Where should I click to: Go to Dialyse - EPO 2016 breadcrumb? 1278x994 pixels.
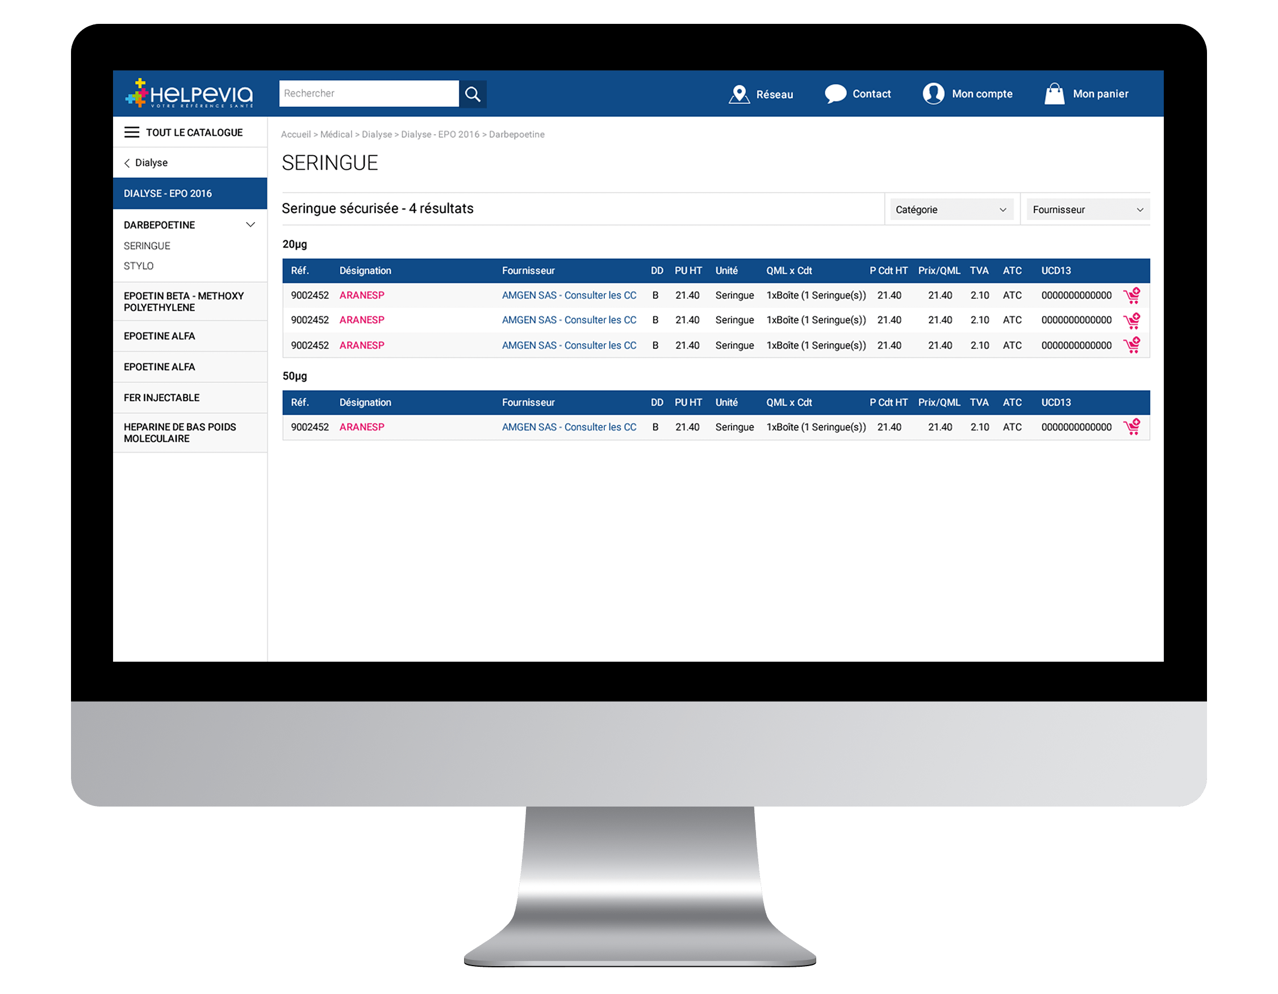[x=440, y=135]
